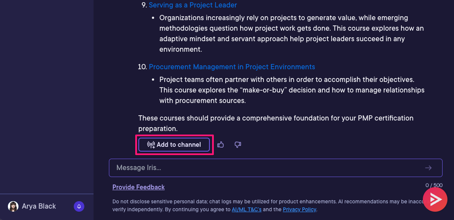The height and width of the screenshot is (220, 454).
Task: Open notifications via the bell icon
Action: [x=79, y=206]
